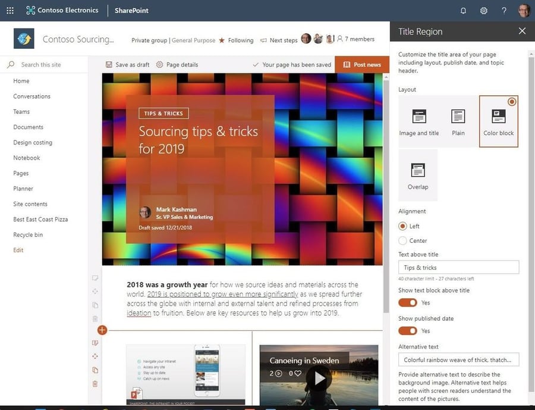Turn off Show text block above title
The width and height of the screenshot is (535, 410).
[x=407, y=302]
